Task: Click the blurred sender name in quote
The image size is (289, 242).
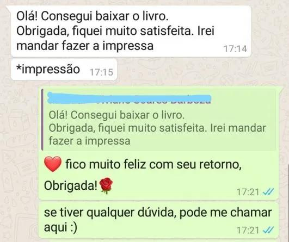Action: click(x=129, y=98)
